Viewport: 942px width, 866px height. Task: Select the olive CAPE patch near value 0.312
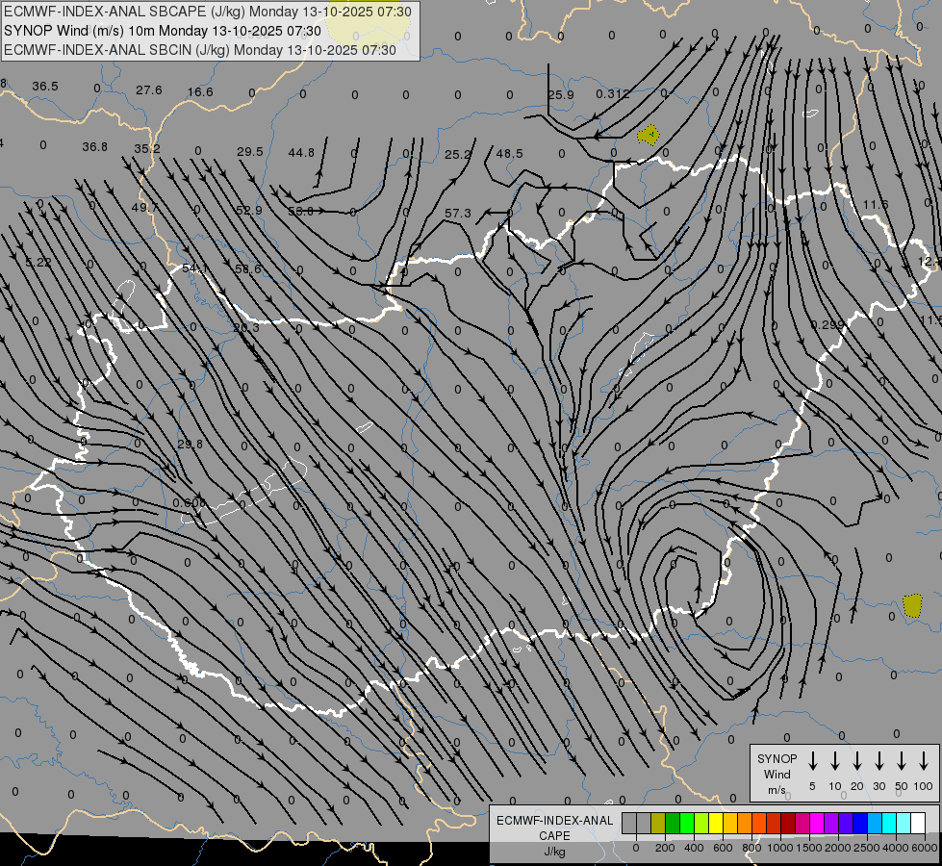pyautogui.click(x=649, y=135)
